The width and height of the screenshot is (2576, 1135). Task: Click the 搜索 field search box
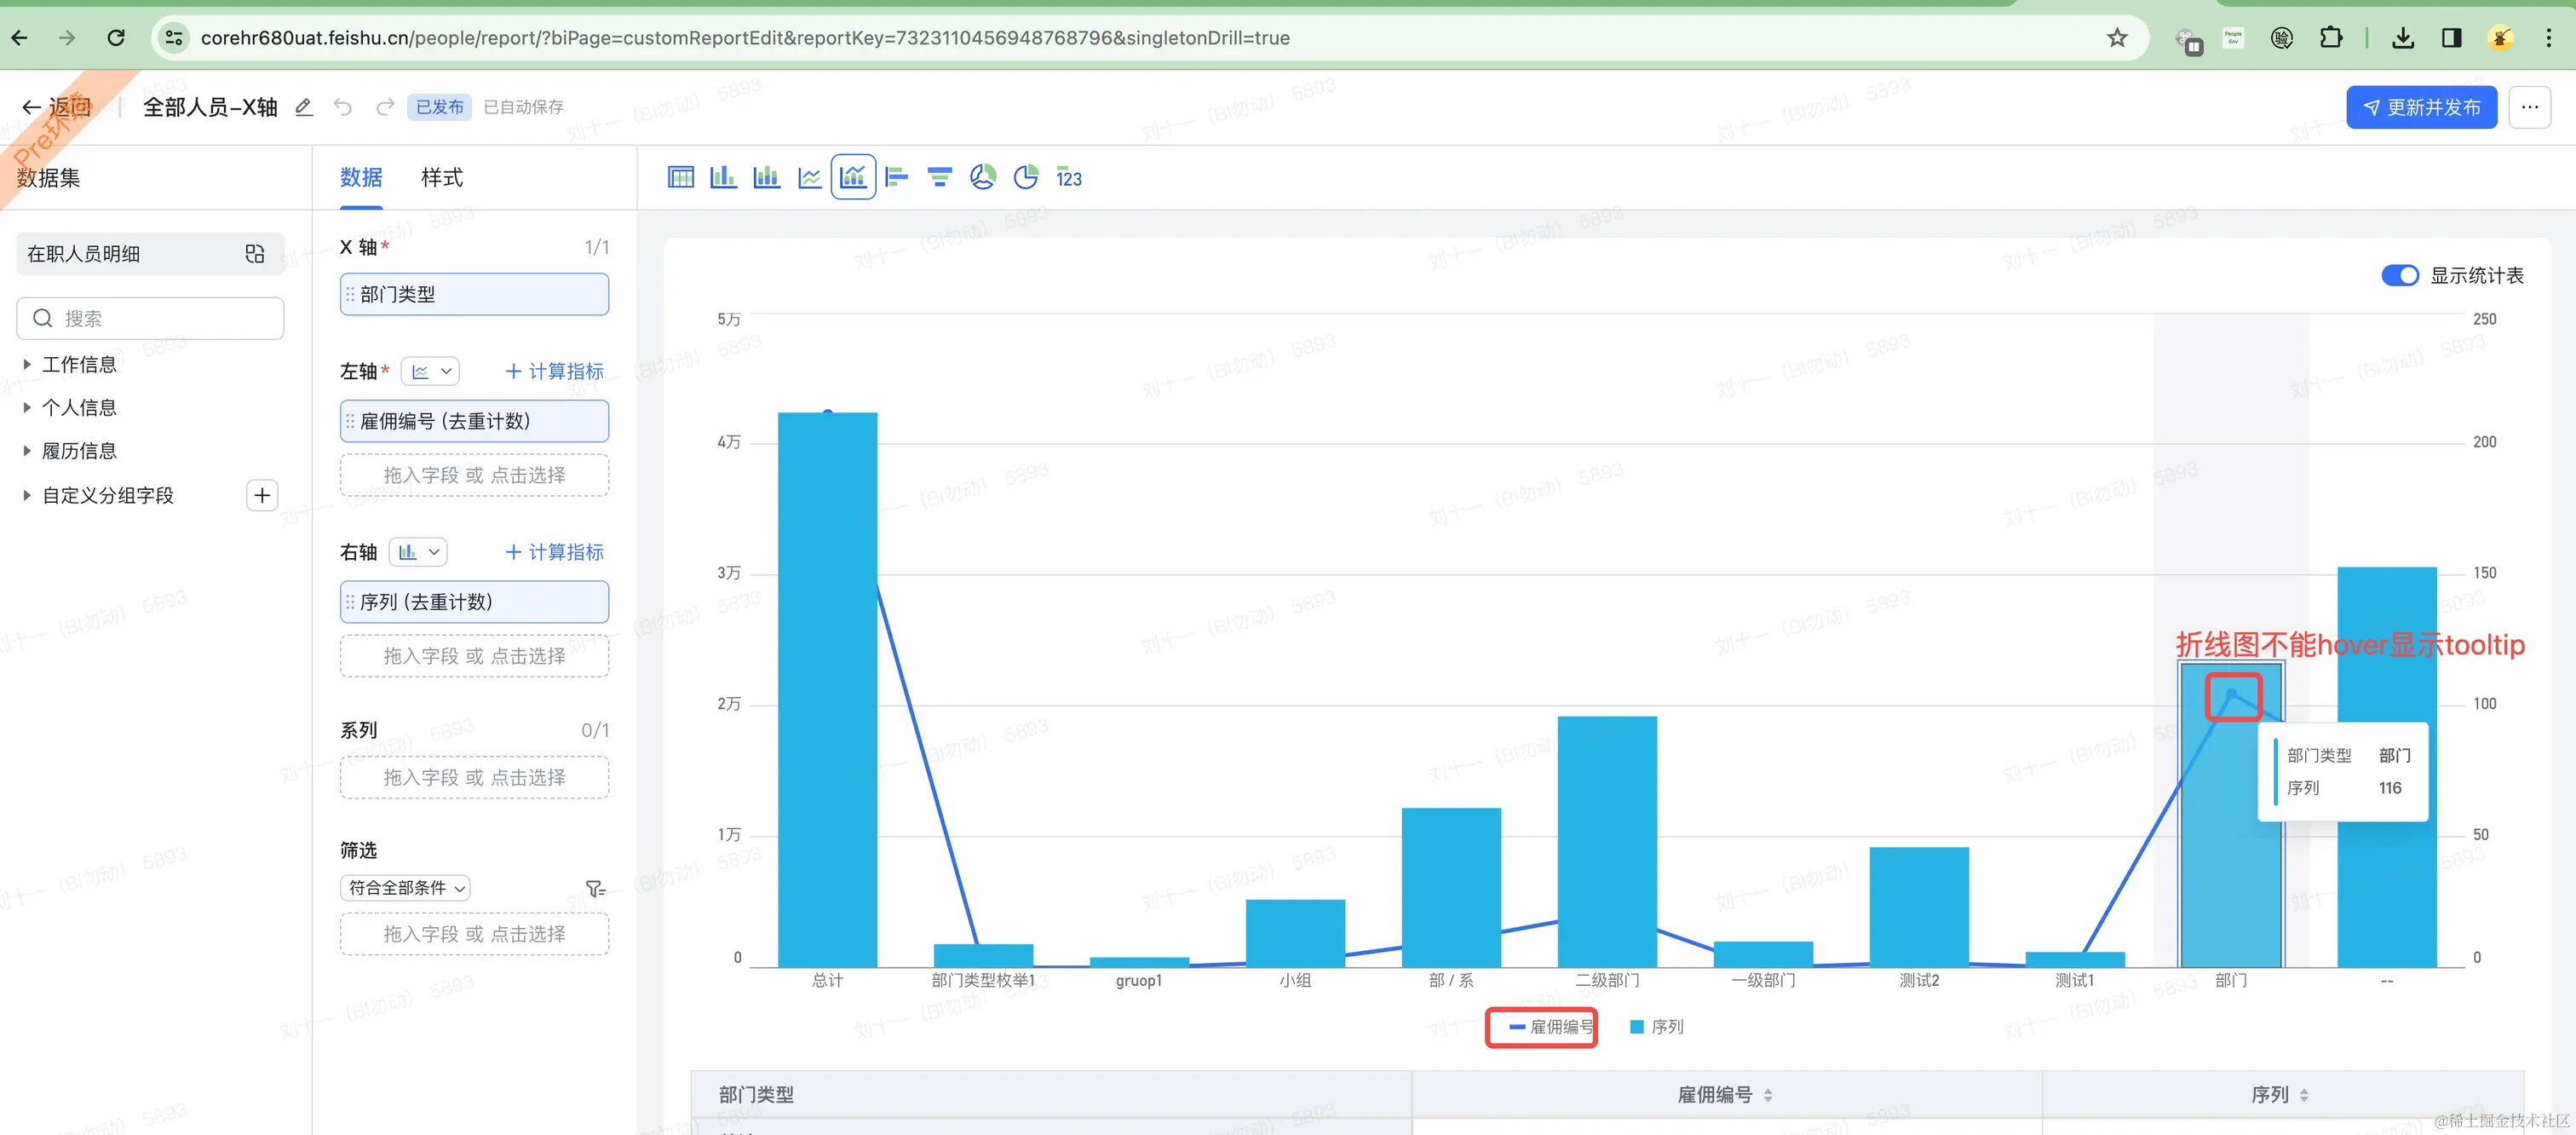[x=150, y=319]
